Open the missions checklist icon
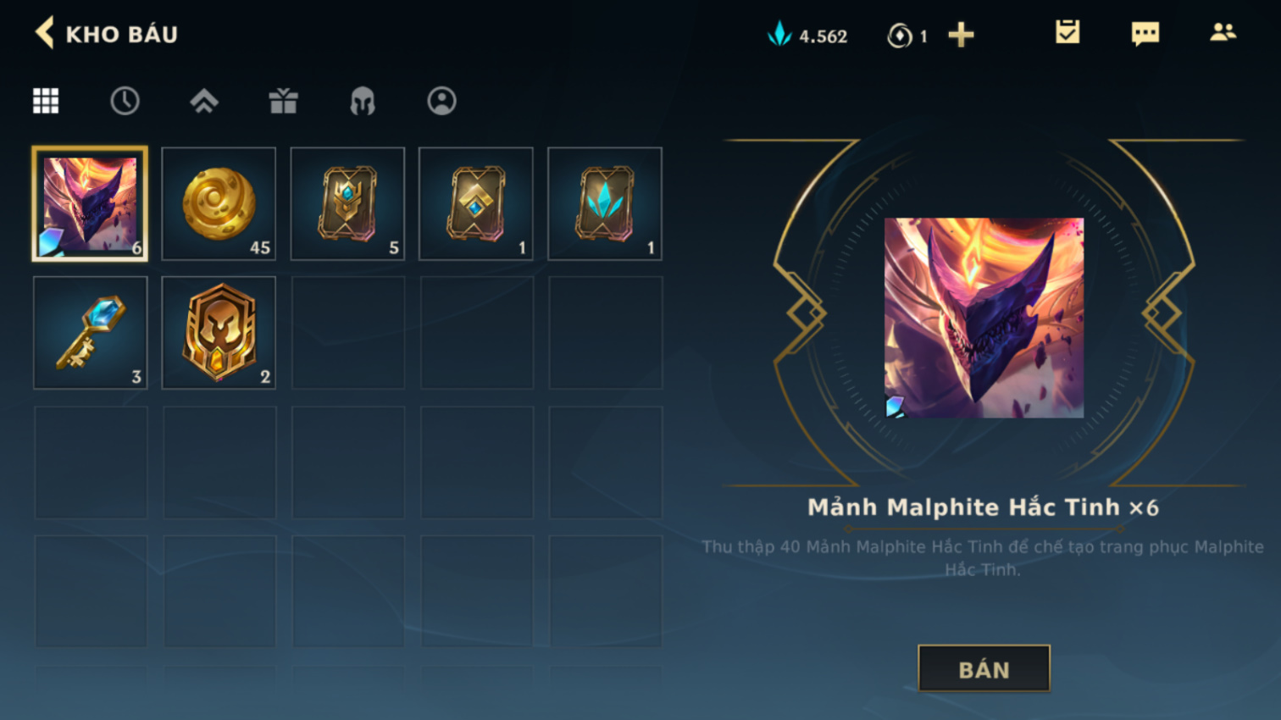This screenshot has height=720, width=1281. click(1067, 33)
